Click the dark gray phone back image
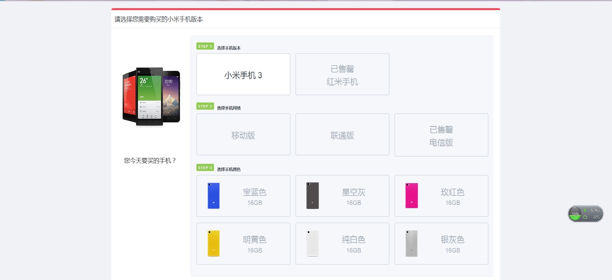 [313, 196]
